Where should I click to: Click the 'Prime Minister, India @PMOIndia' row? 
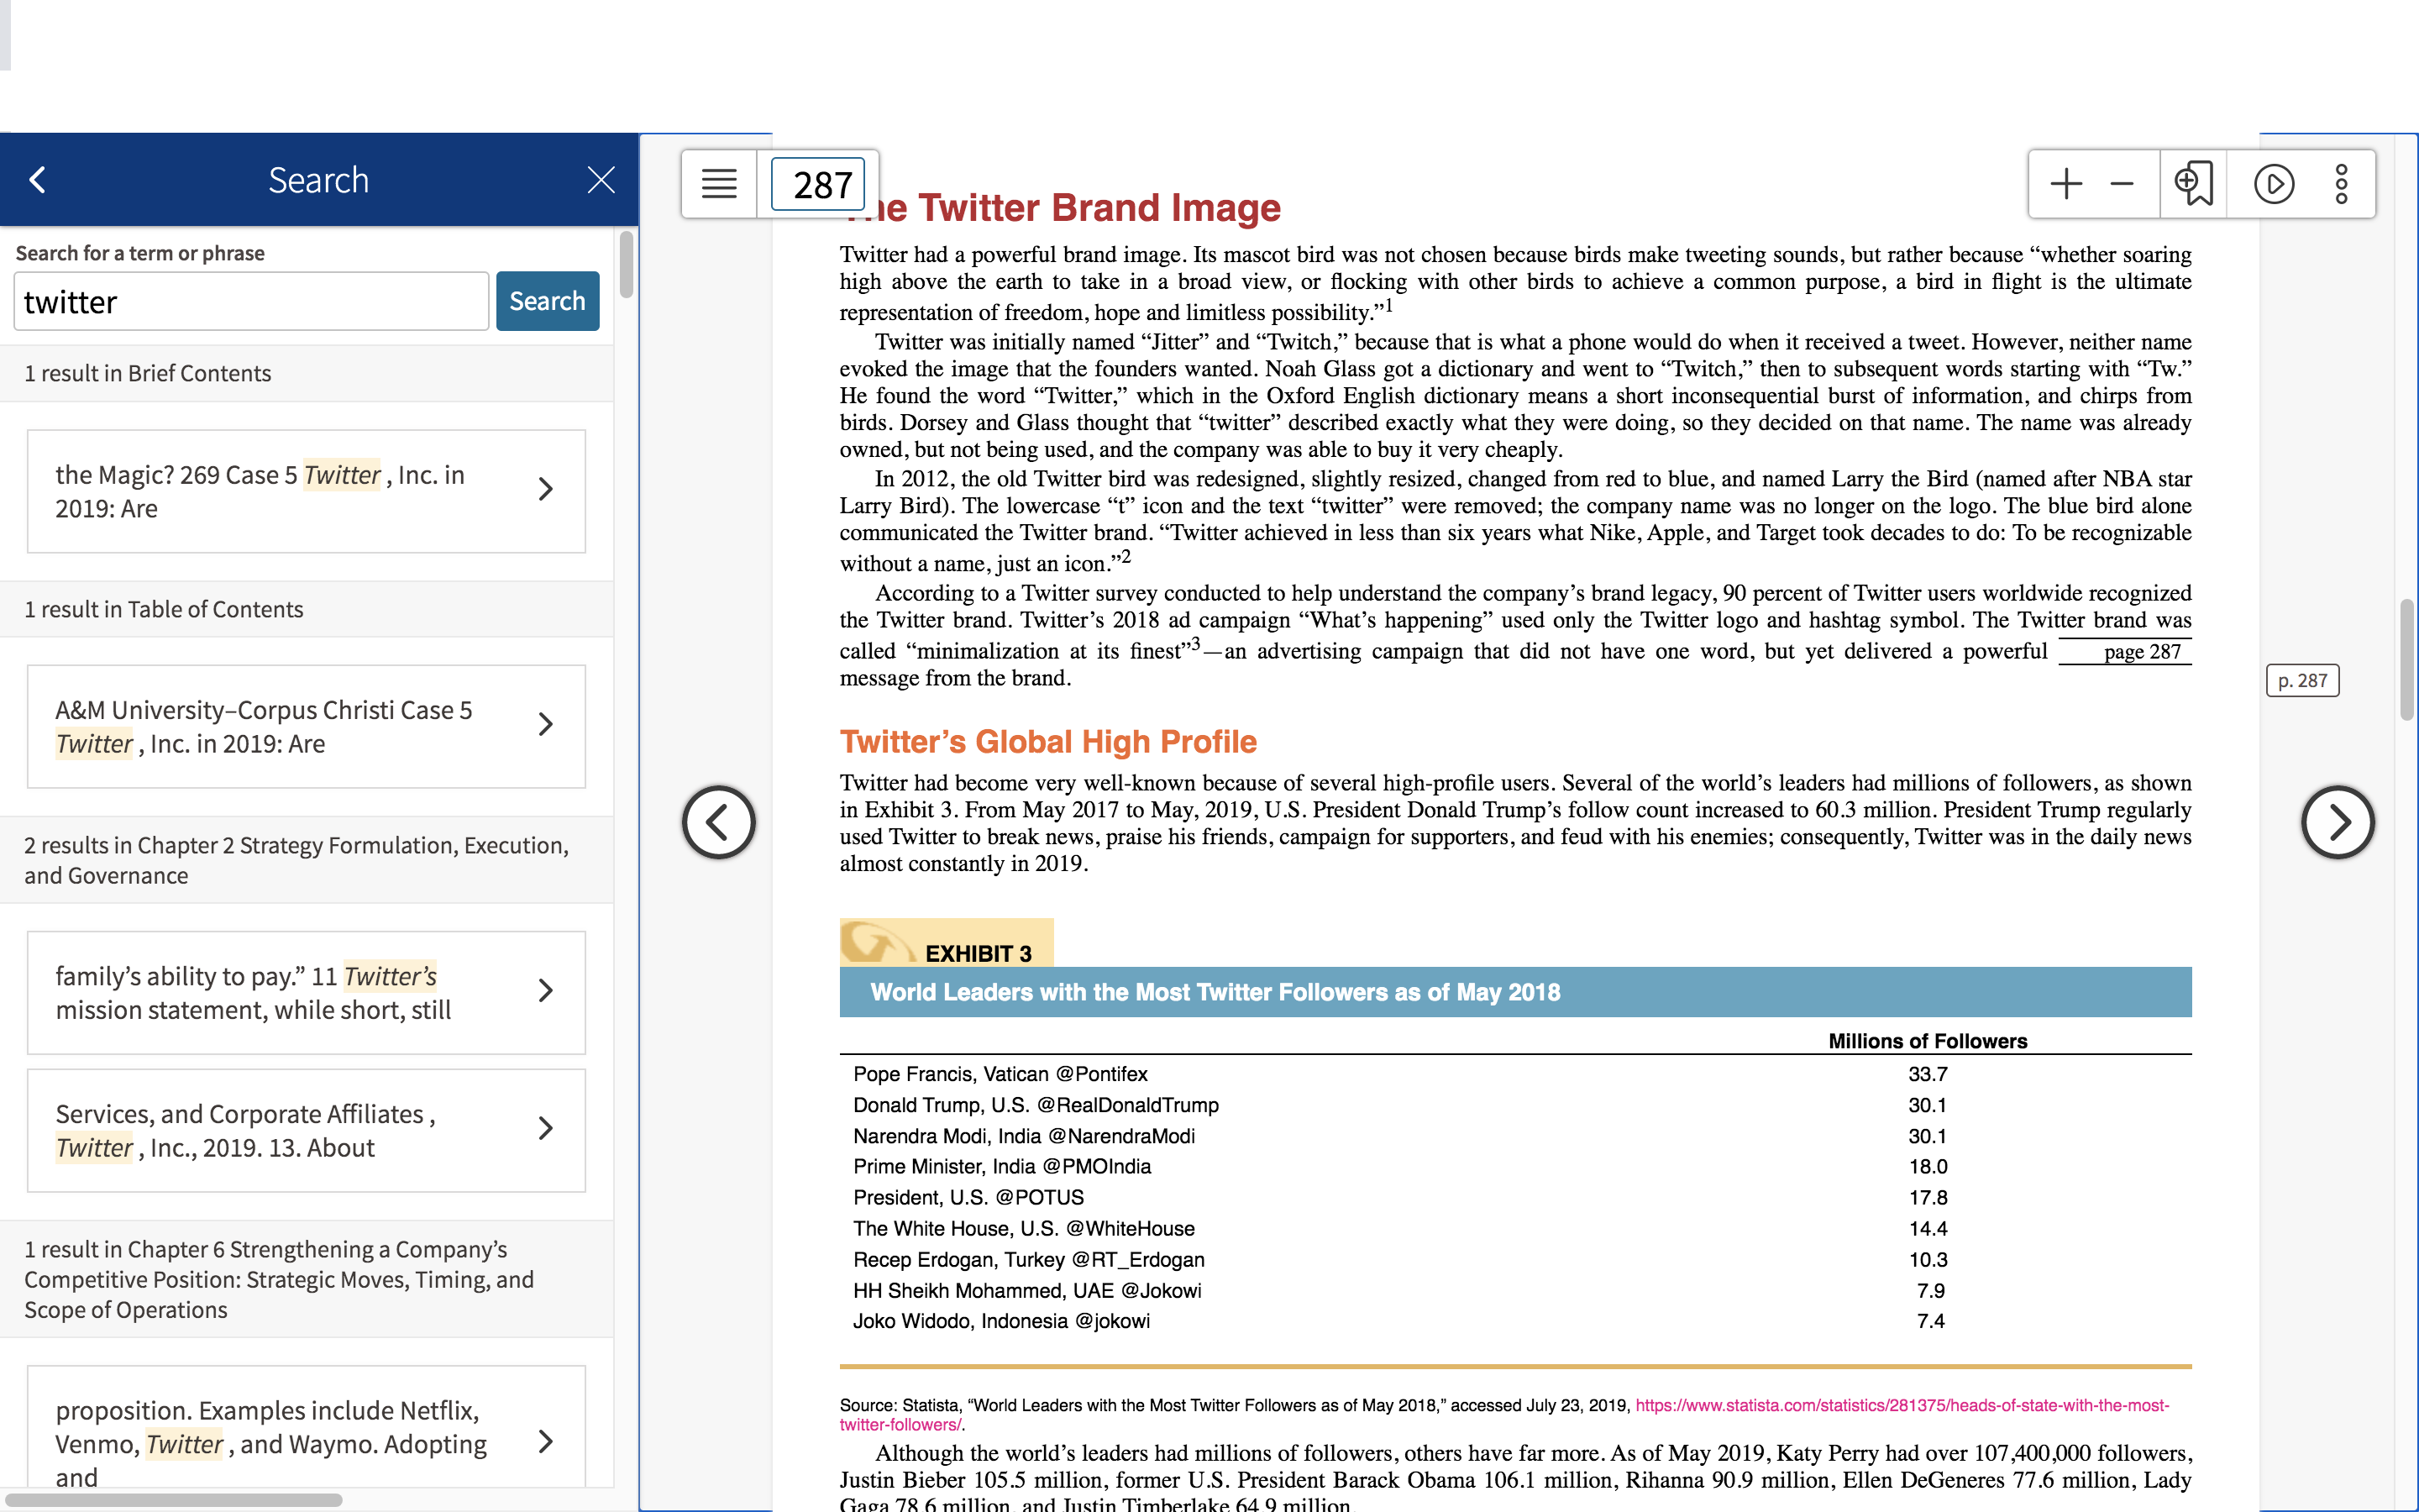1515,1167
